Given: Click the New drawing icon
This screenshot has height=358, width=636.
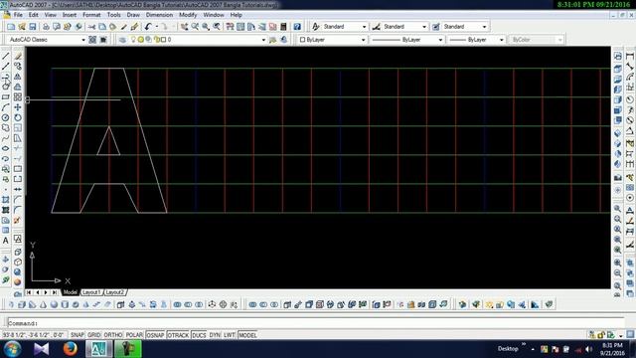Looking at the screenshot, I should point(11,27).
